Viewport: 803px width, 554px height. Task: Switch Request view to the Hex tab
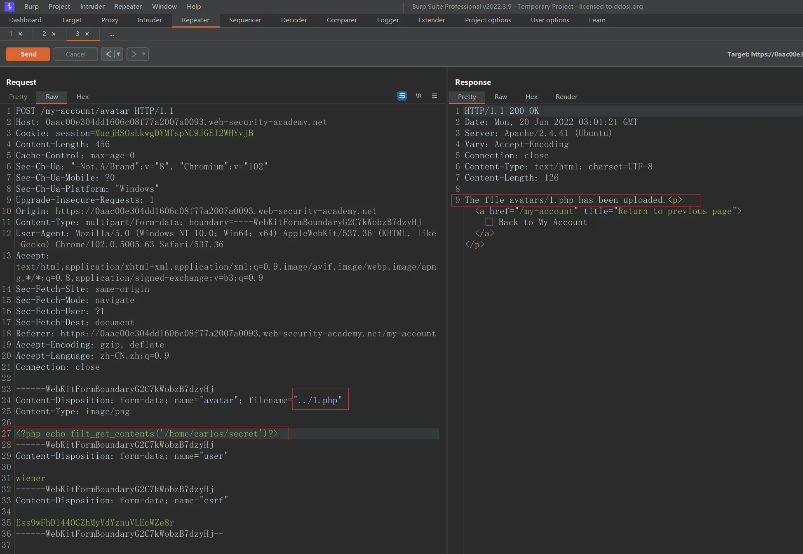point(82,97)
